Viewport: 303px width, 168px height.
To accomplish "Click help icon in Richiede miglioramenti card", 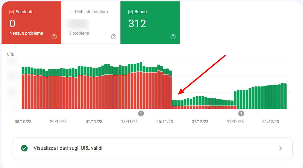I will 114,37.
